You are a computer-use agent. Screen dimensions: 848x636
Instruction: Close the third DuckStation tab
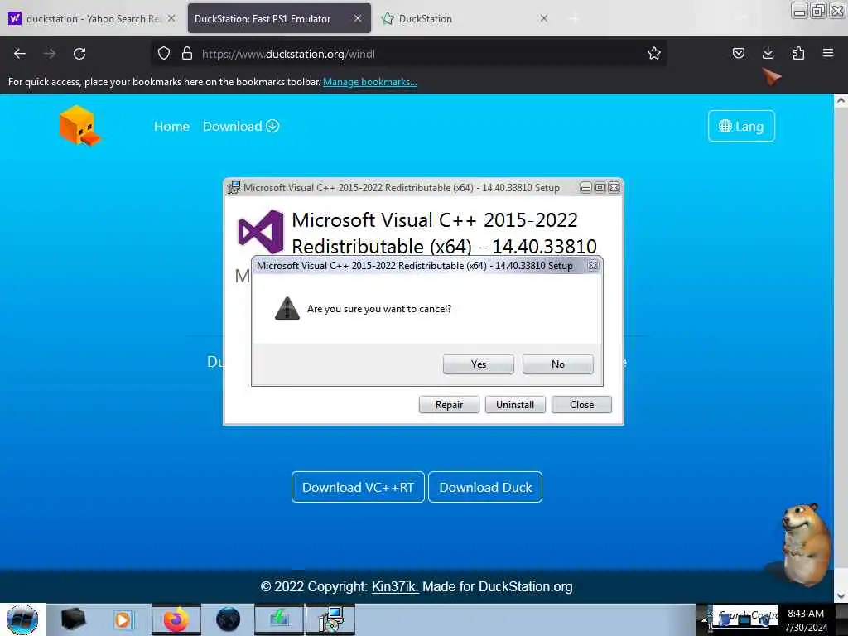tap(544, 18)
